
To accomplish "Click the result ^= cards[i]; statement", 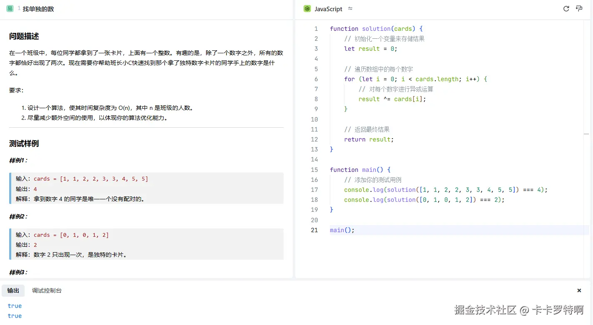I will (x=392, y=99).
